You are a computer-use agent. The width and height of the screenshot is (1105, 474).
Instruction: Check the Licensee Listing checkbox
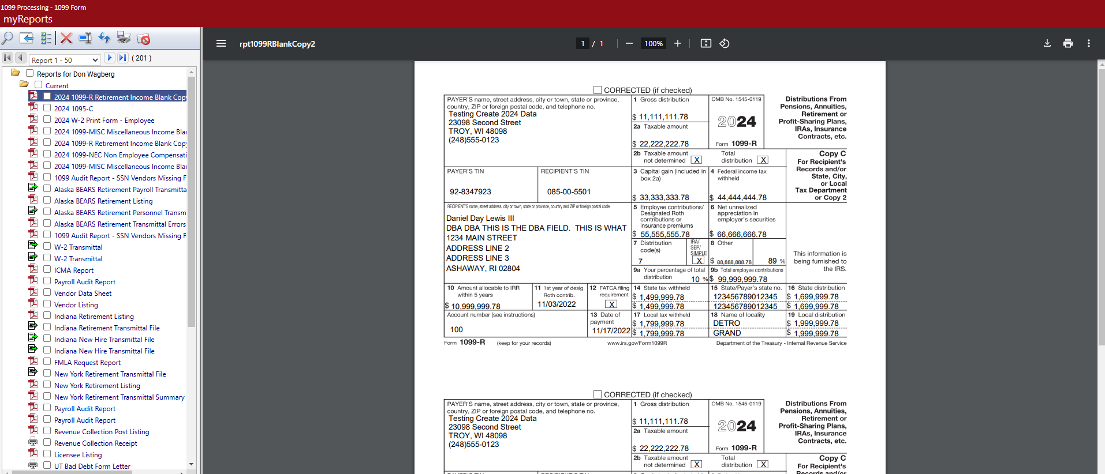pyautogui.click(x=47, y=454)
